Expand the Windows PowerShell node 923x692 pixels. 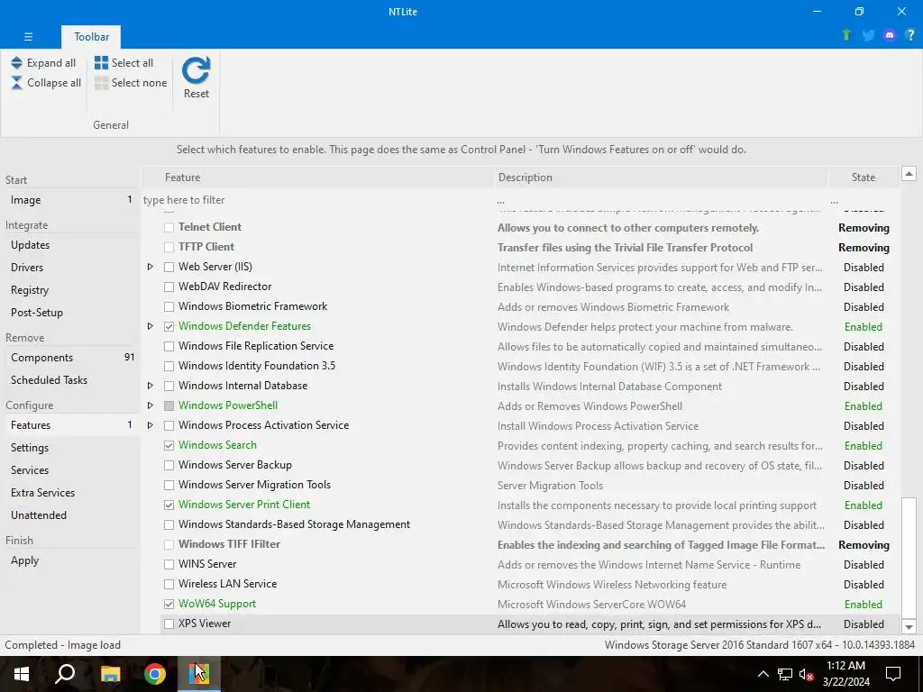[x=151, y=406]
